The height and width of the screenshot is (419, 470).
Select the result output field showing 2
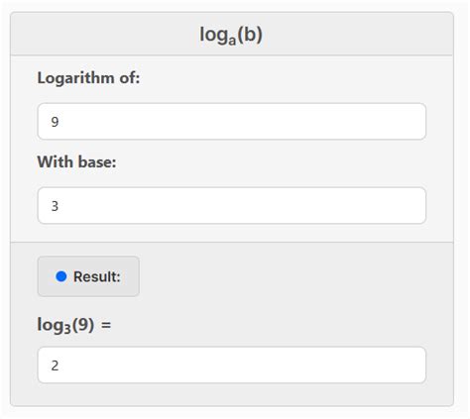pyautogui.click(x=232, y=365)
